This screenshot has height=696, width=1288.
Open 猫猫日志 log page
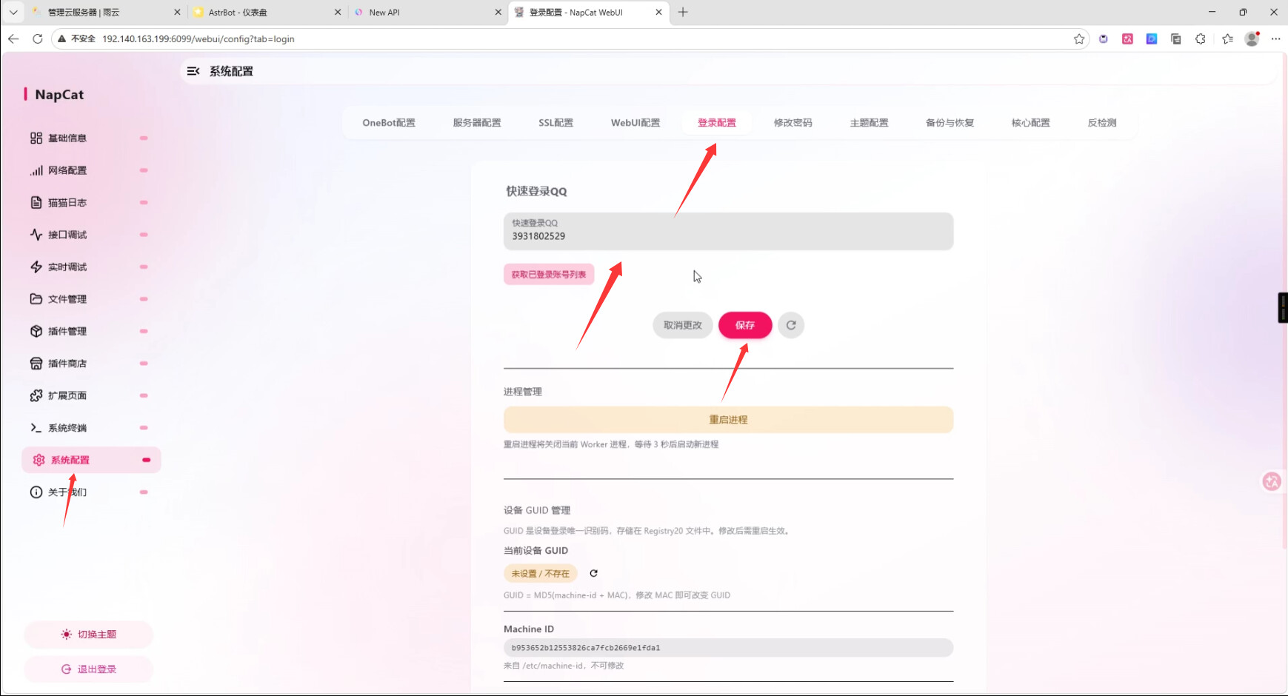[67, 203]
